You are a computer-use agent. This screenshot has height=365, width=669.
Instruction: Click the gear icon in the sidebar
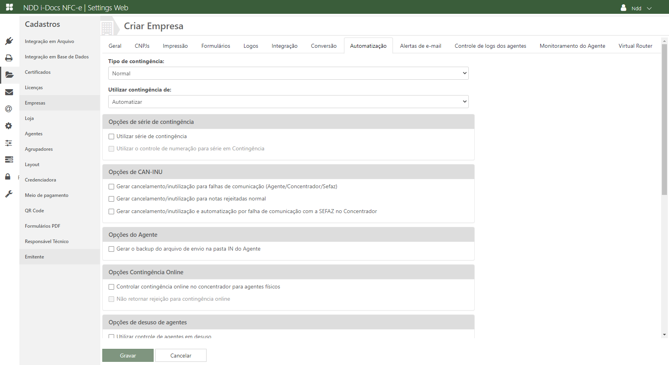[9, 126]
